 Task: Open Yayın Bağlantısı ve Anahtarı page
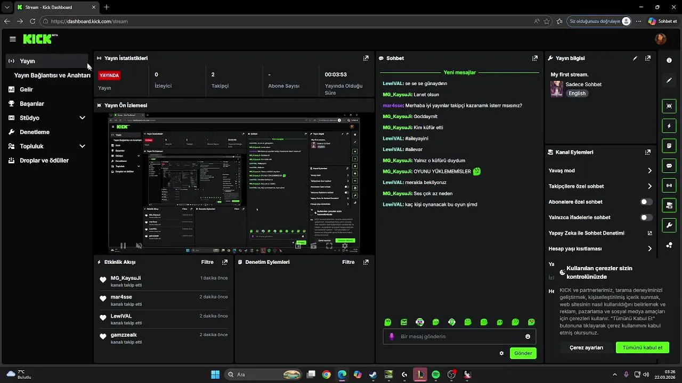pyautogui.click(x=52, y=76)
